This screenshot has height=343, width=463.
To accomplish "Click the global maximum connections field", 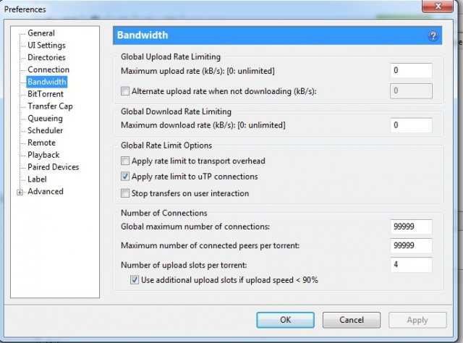I will click(410, 227).
